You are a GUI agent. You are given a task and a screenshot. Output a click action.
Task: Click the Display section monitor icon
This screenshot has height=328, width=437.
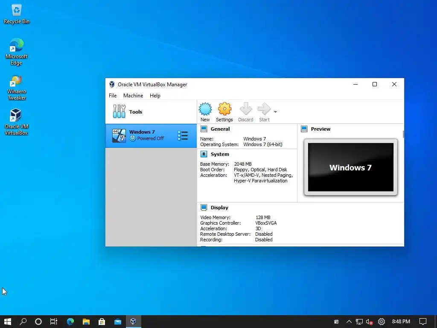(x=204, y=208)
